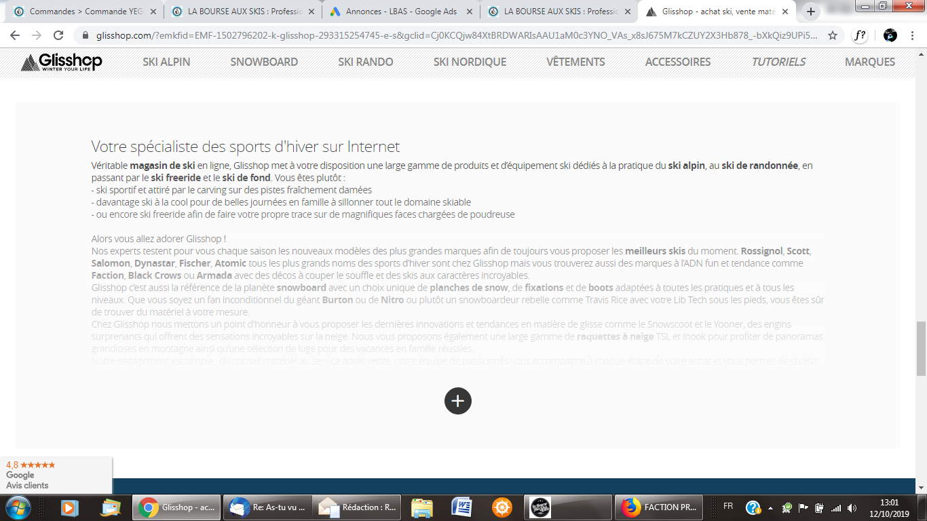Screen dimensions: 927x521
Task: Follow the raquettes à neige link
Action: 615,336
